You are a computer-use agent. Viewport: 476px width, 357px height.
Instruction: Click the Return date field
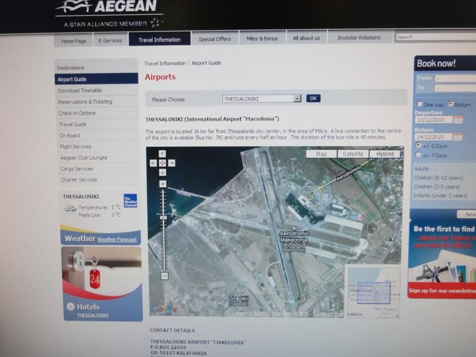[434, 137]
